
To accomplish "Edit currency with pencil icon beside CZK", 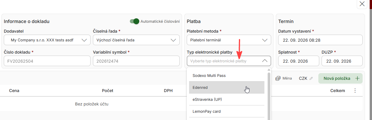I will coord(311,78).
